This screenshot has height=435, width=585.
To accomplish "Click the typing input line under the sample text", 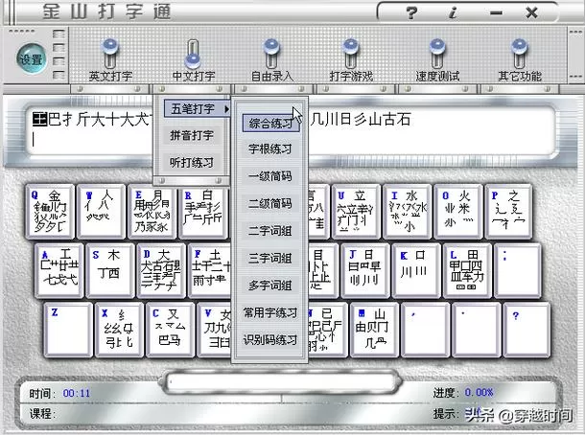I will coord(291,140).
